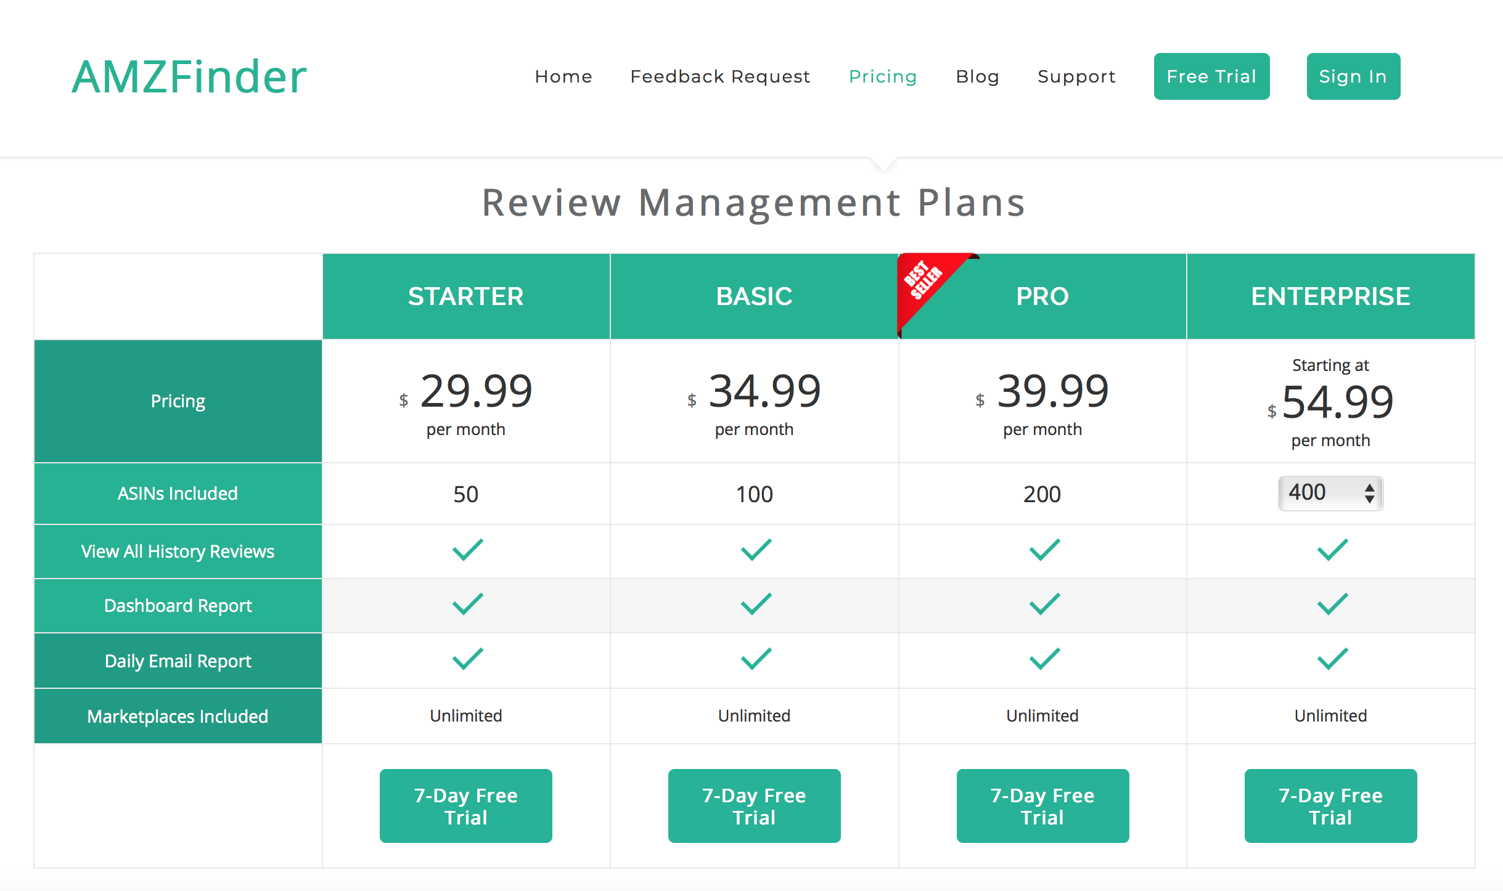Click the Marketplaces Included row label
The height and width of the screenshot is (891, 1503).
coord(178,717)
